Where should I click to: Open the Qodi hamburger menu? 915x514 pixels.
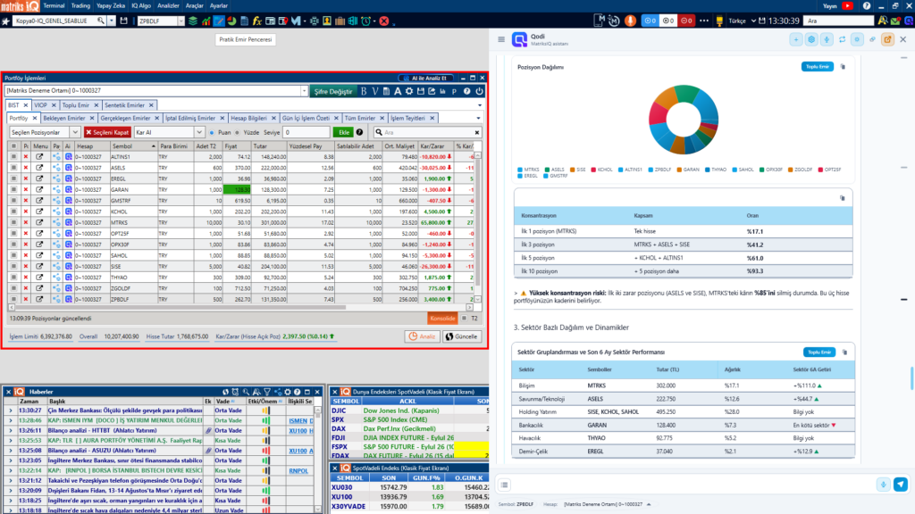[501, 39]
